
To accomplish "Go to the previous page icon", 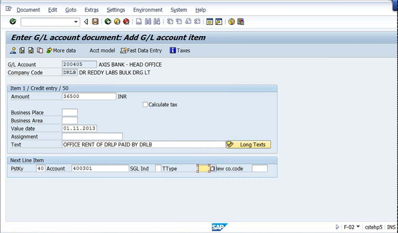I will 179,22.
